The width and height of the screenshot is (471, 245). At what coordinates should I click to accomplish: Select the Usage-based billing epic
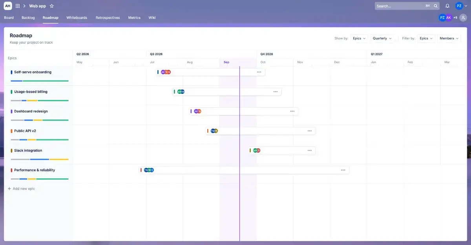pos(31,92)
